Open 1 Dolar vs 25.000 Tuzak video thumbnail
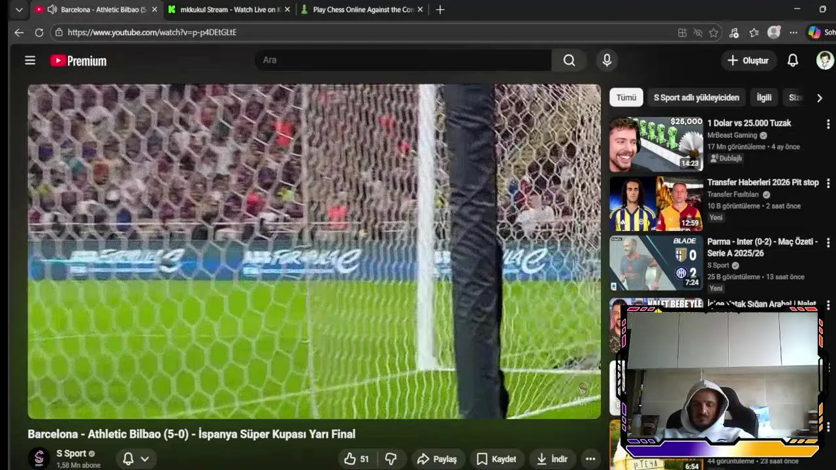Screen dimensions: 836x470 (656, 144)
